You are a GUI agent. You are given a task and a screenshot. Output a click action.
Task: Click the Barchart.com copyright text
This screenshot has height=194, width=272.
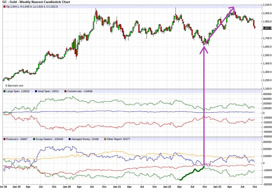(14, 85)
